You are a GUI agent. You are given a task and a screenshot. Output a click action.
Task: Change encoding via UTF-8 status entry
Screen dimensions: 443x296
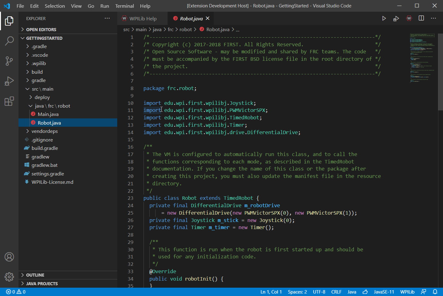pos(319,292)
